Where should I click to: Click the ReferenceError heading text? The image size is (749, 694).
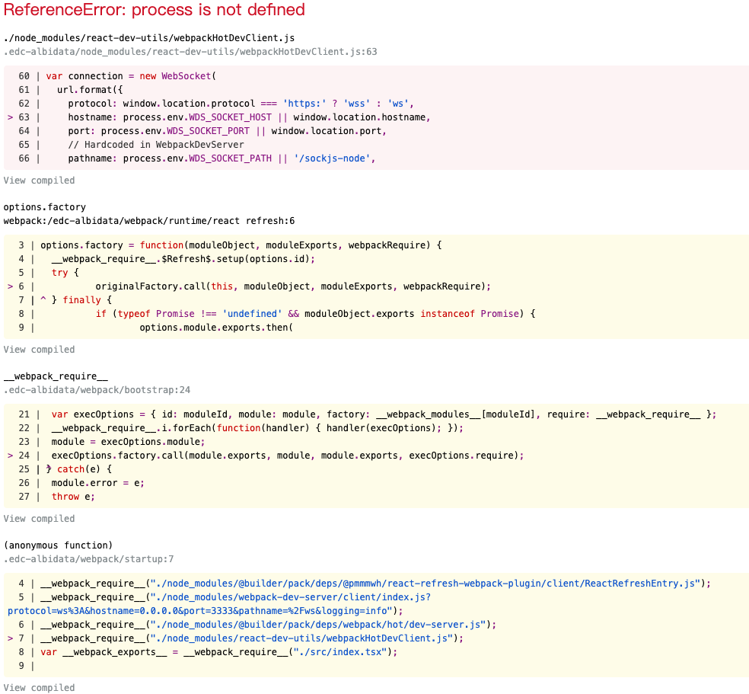pyautogui.click(x=154, y=11)
